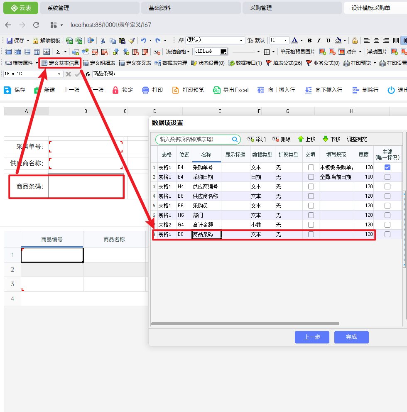Check required checkbox for 采购日期 row
The image size is (407, 412).
311,177
